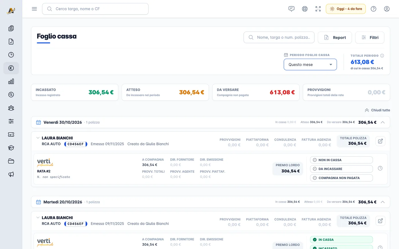Open the clipboard documents sidebar icon
This screenshot has height=249, width=399.
11,28
